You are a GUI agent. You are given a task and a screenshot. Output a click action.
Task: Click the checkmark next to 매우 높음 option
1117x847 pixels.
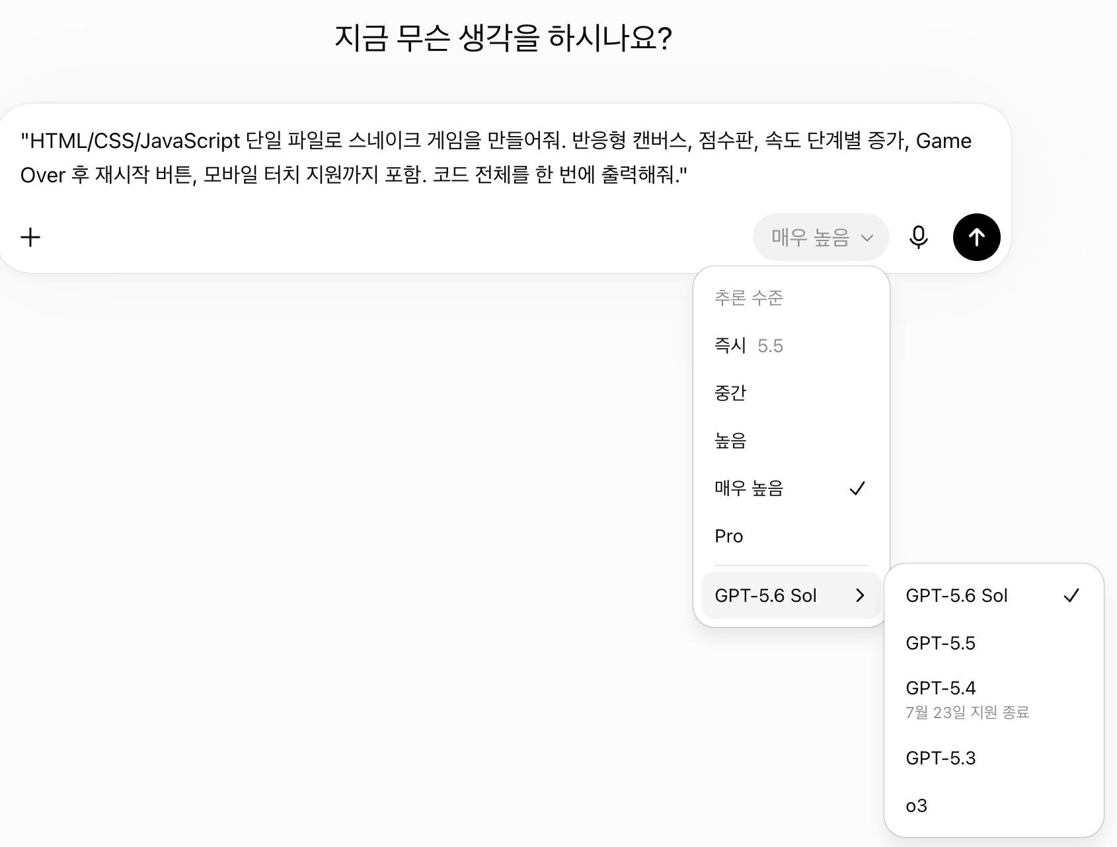point(857,488)
